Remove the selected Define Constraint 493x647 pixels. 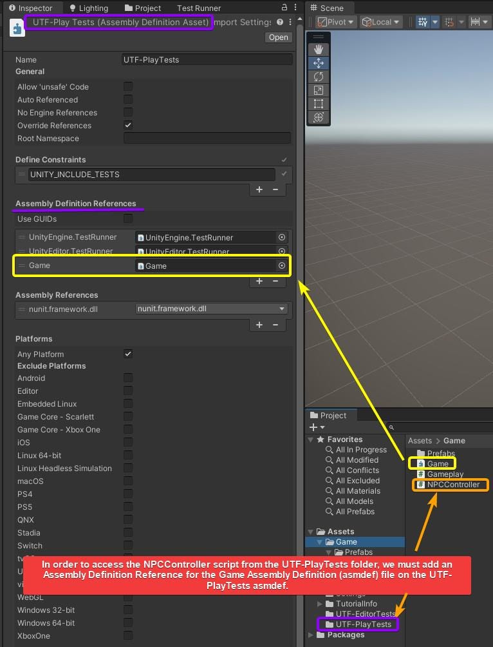coord(275,189)
